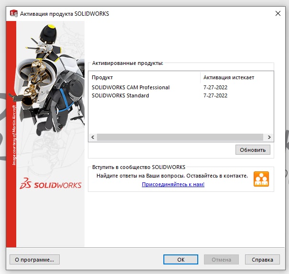Click the CAM Professional expiration date 7-27-2022
Viewport: 289px width, 274px height.
coord(215,87)
